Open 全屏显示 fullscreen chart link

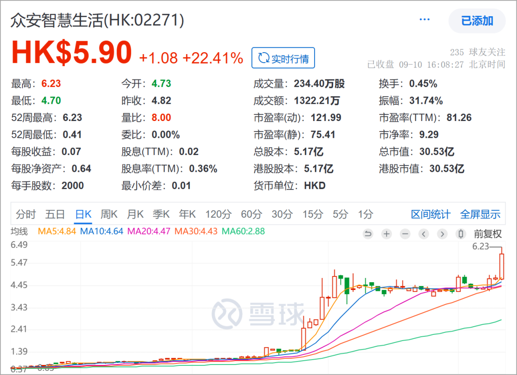[x=480, y=214]
